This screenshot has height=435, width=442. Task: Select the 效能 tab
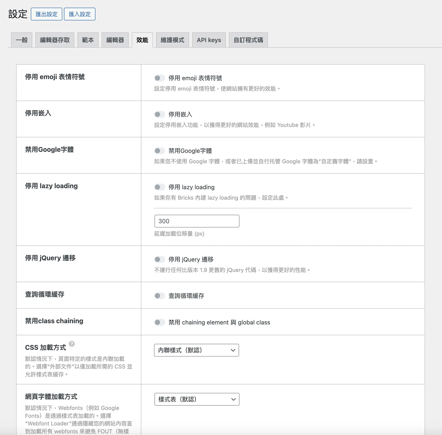pyautogui.click(x=142, y=40)
